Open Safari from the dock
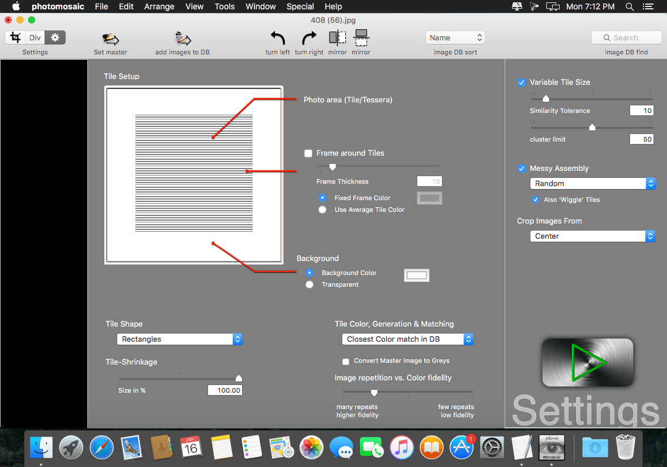 (x=101, y=448)
